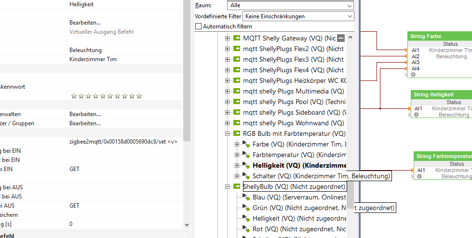Open the Vordefinierte Filter dropdown

[298, 16]
